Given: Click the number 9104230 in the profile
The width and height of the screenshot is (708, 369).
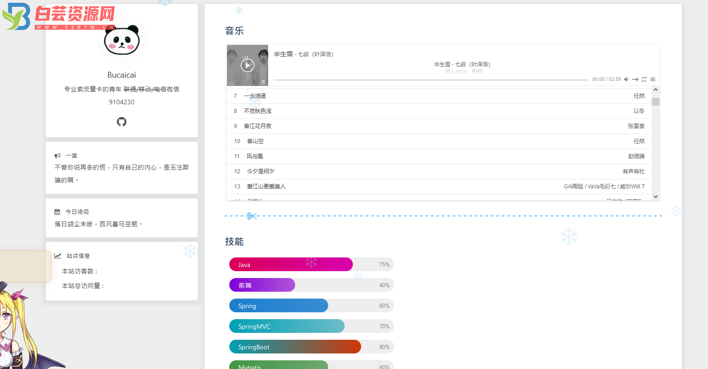Looking at the screenshot, I should 122,102.
